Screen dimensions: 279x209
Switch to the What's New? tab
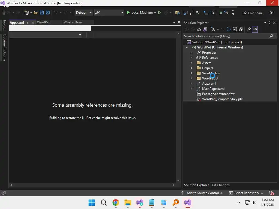73,22
